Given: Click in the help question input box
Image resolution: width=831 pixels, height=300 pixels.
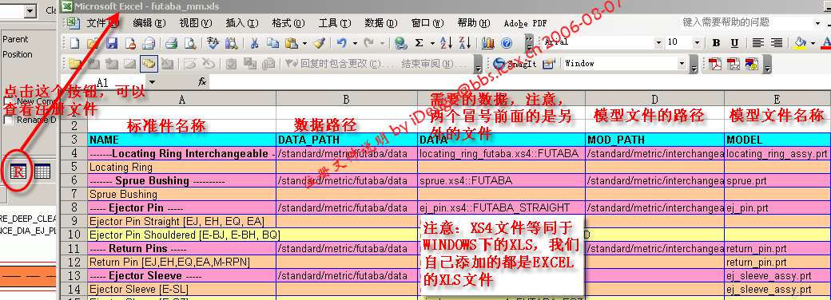Looking at the screenshot, I should coord(746,22).
